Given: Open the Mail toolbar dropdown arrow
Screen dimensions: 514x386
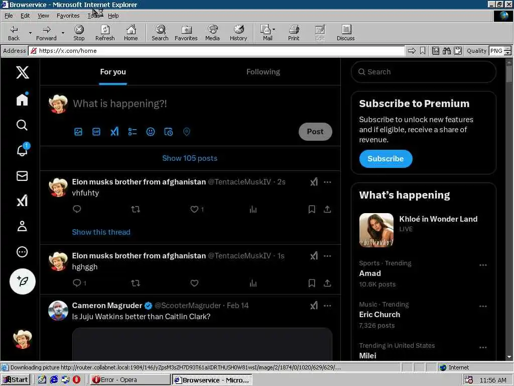Looking at the screenshot, I should tap(274, 30).
